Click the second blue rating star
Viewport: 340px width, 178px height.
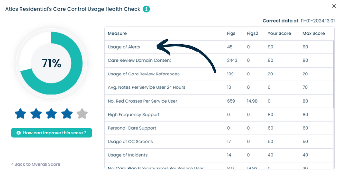tap(36, 114)
